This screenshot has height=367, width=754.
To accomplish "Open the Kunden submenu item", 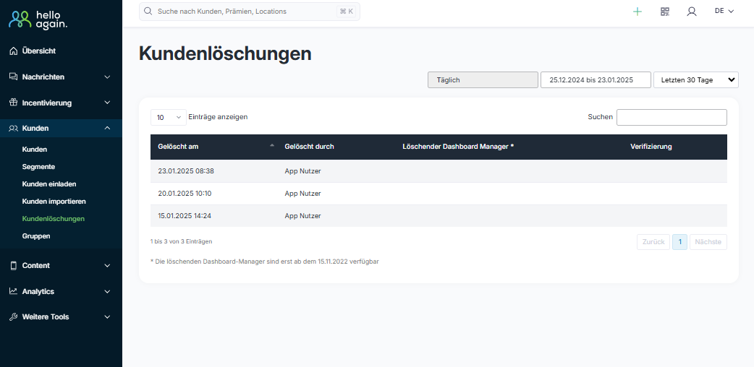I will point(35,150).
